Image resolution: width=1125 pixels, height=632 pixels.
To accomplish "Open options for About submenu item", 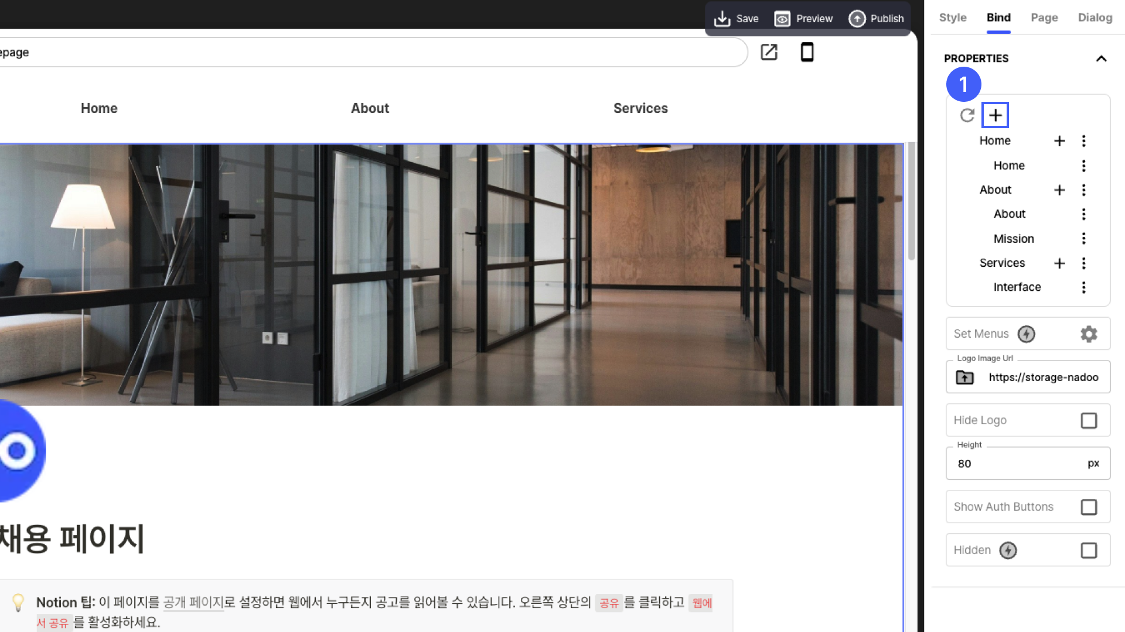I will pos(1084,214).
